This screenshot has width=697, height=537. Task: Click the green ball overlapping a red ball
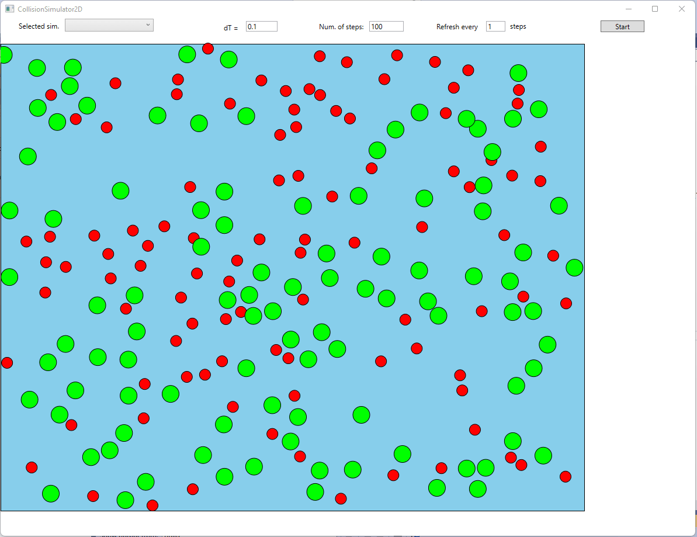(493, 151)
